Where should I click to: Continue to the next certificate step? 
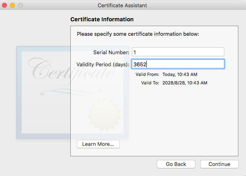[219, 164]
